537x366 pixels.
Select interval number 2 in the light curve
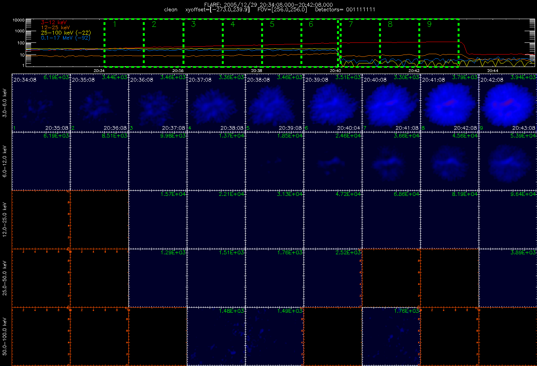[154, 24]
